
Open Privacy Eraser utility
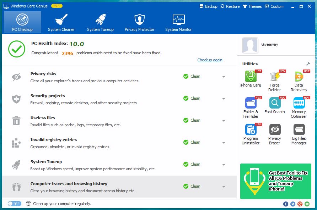coord(275,134)
